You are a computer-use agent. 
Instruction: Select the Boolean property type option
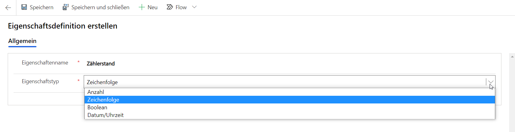pyautogui.click(x=97, y=107)
